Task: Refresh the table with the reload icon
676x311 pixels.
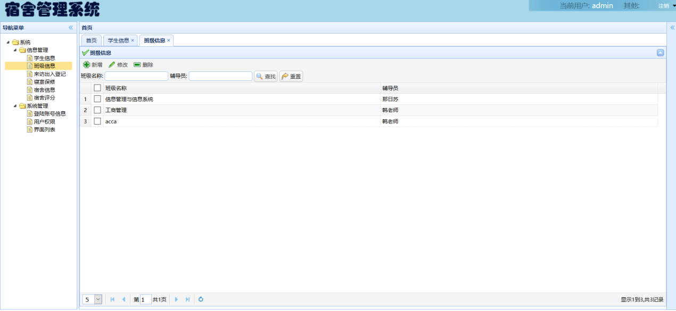Action: coord(201,299)
